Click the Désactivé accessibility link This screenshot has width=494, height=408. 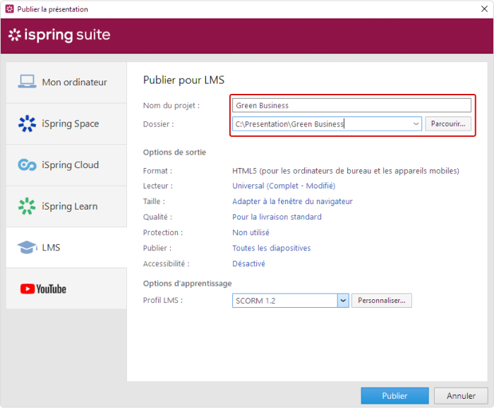point(248,263)
